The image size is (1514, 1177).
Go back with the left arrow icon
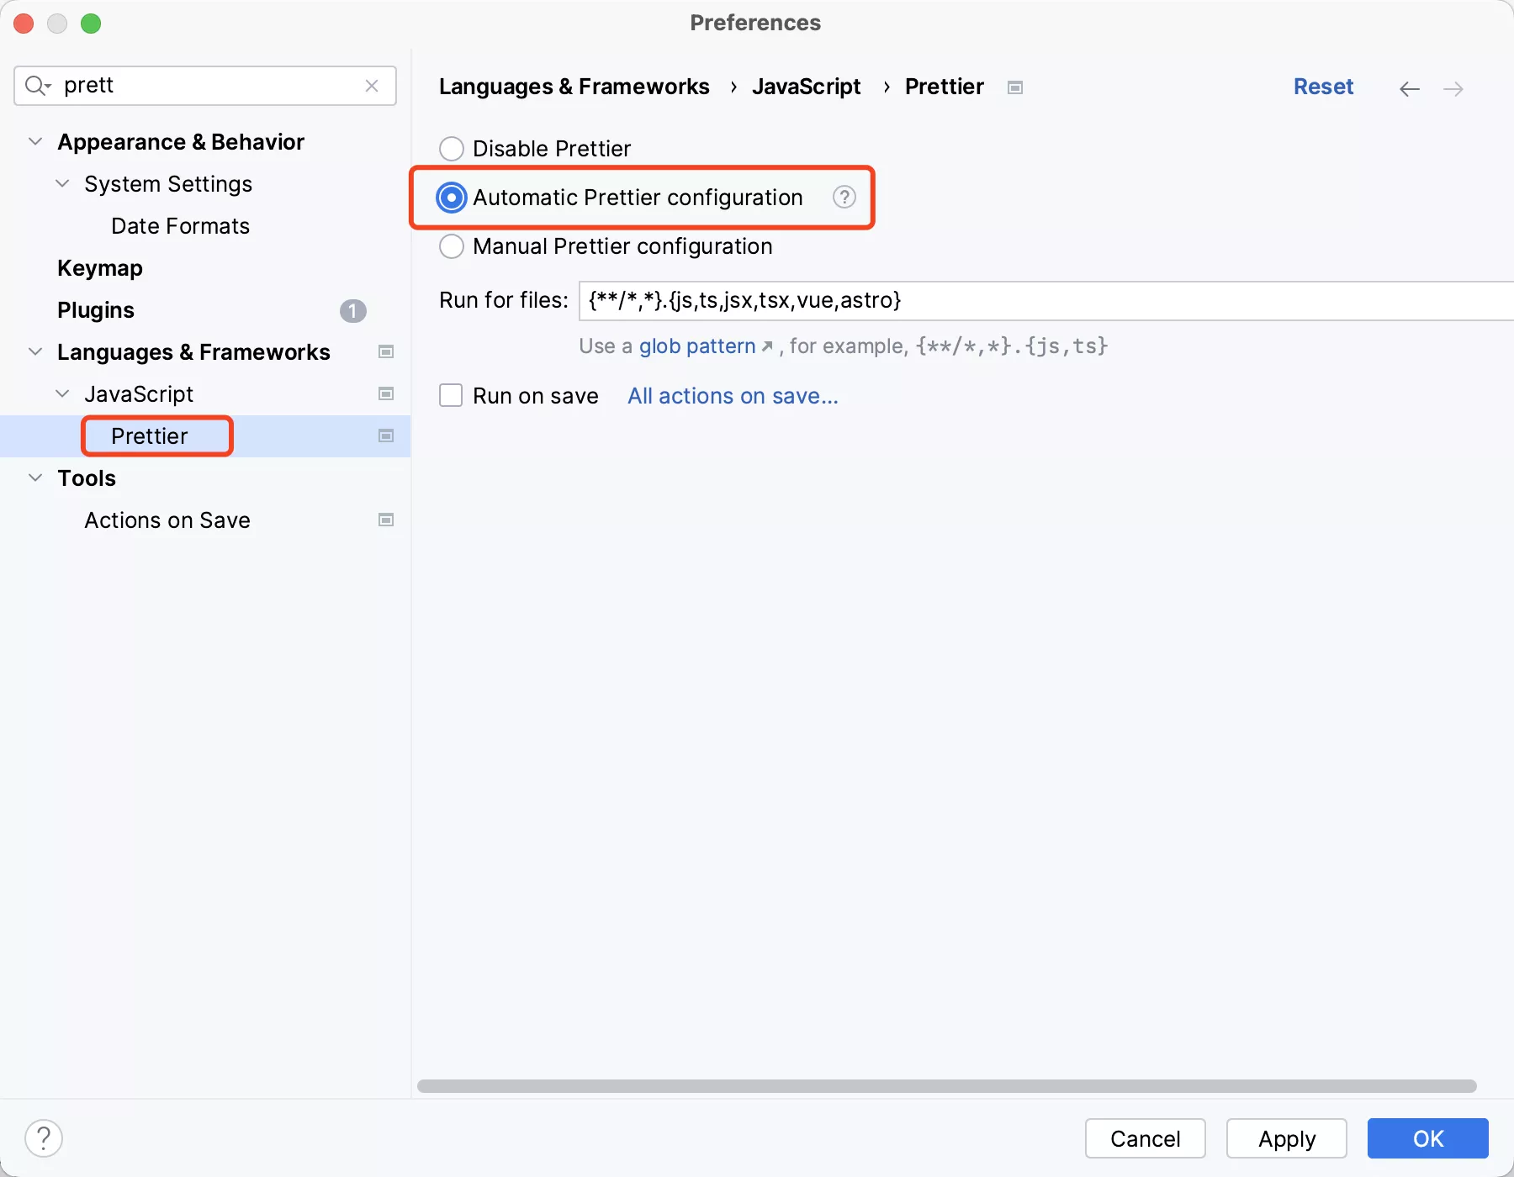[1410, 88]
